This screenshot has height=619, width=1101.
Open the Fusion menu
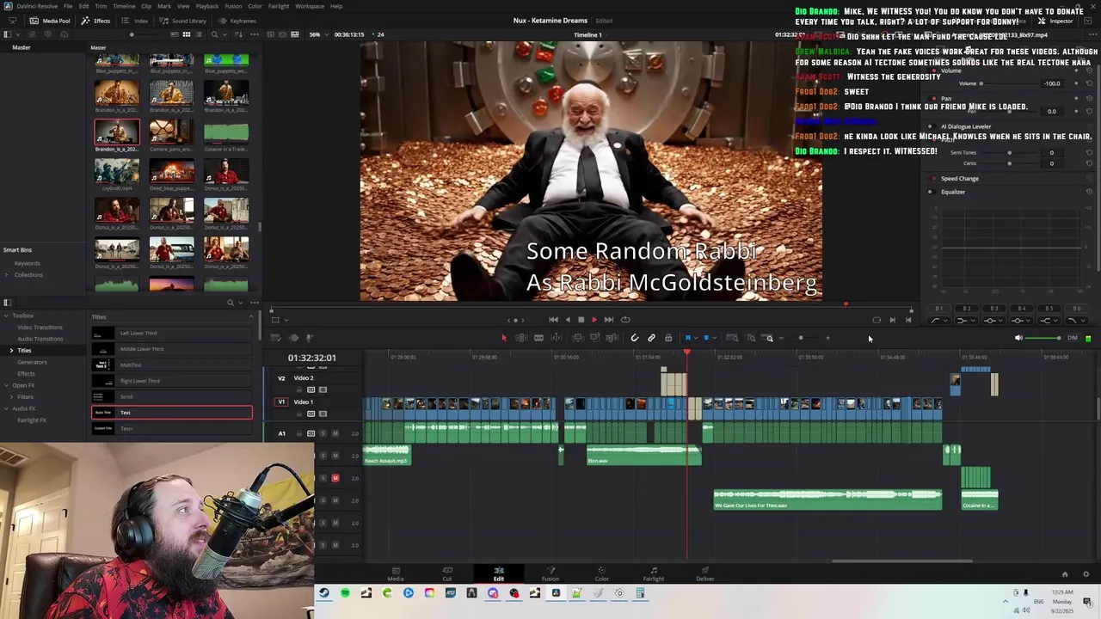[x=233, y=6]
